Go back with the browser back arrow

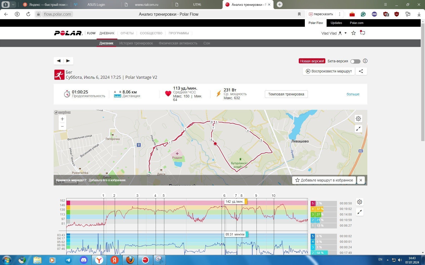(6, 14)
